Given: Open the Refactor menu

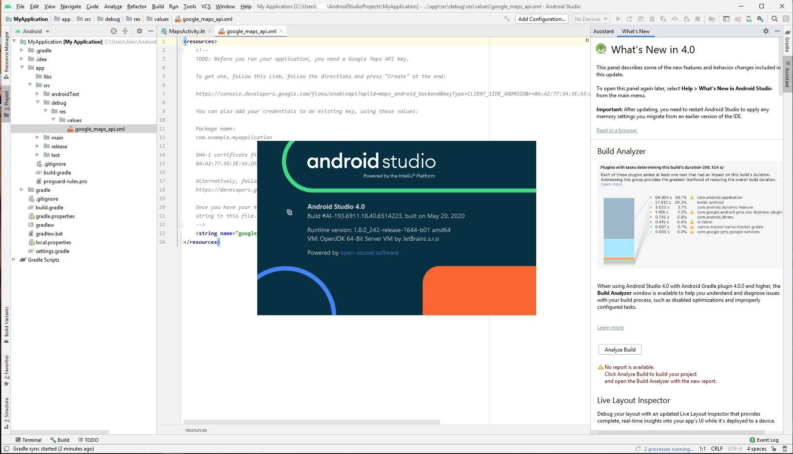Looking at the screenshot, I should [x=137, y=6].
